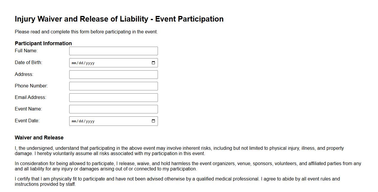
Task: Click the Full Name input field
Action: [x=113, y=51]
